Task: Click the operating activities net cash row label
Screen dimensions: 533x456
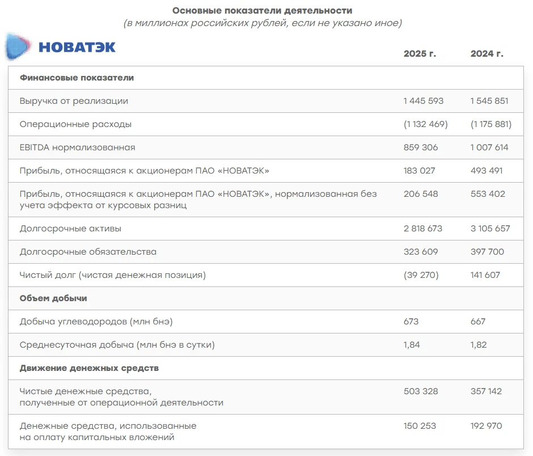Action: pyautogui.click(x=121, y=397)
